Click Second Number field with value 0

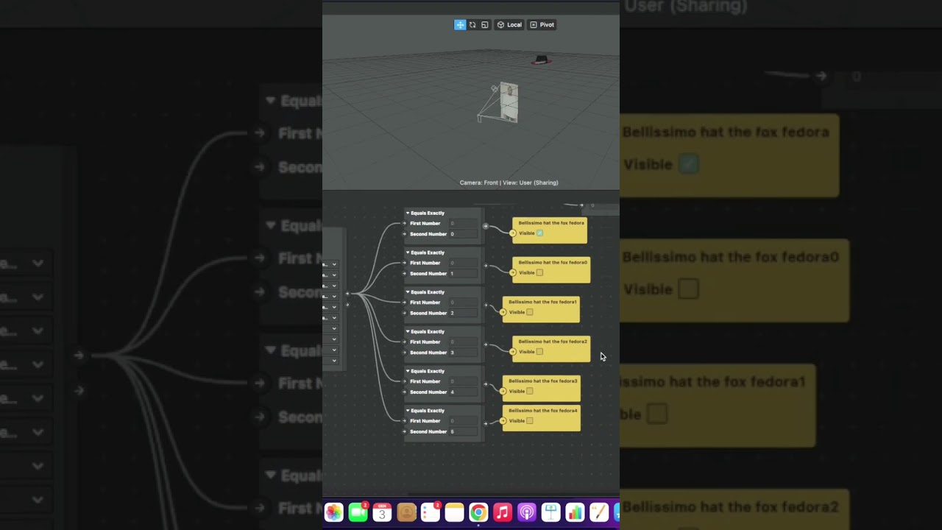[464, 234]
